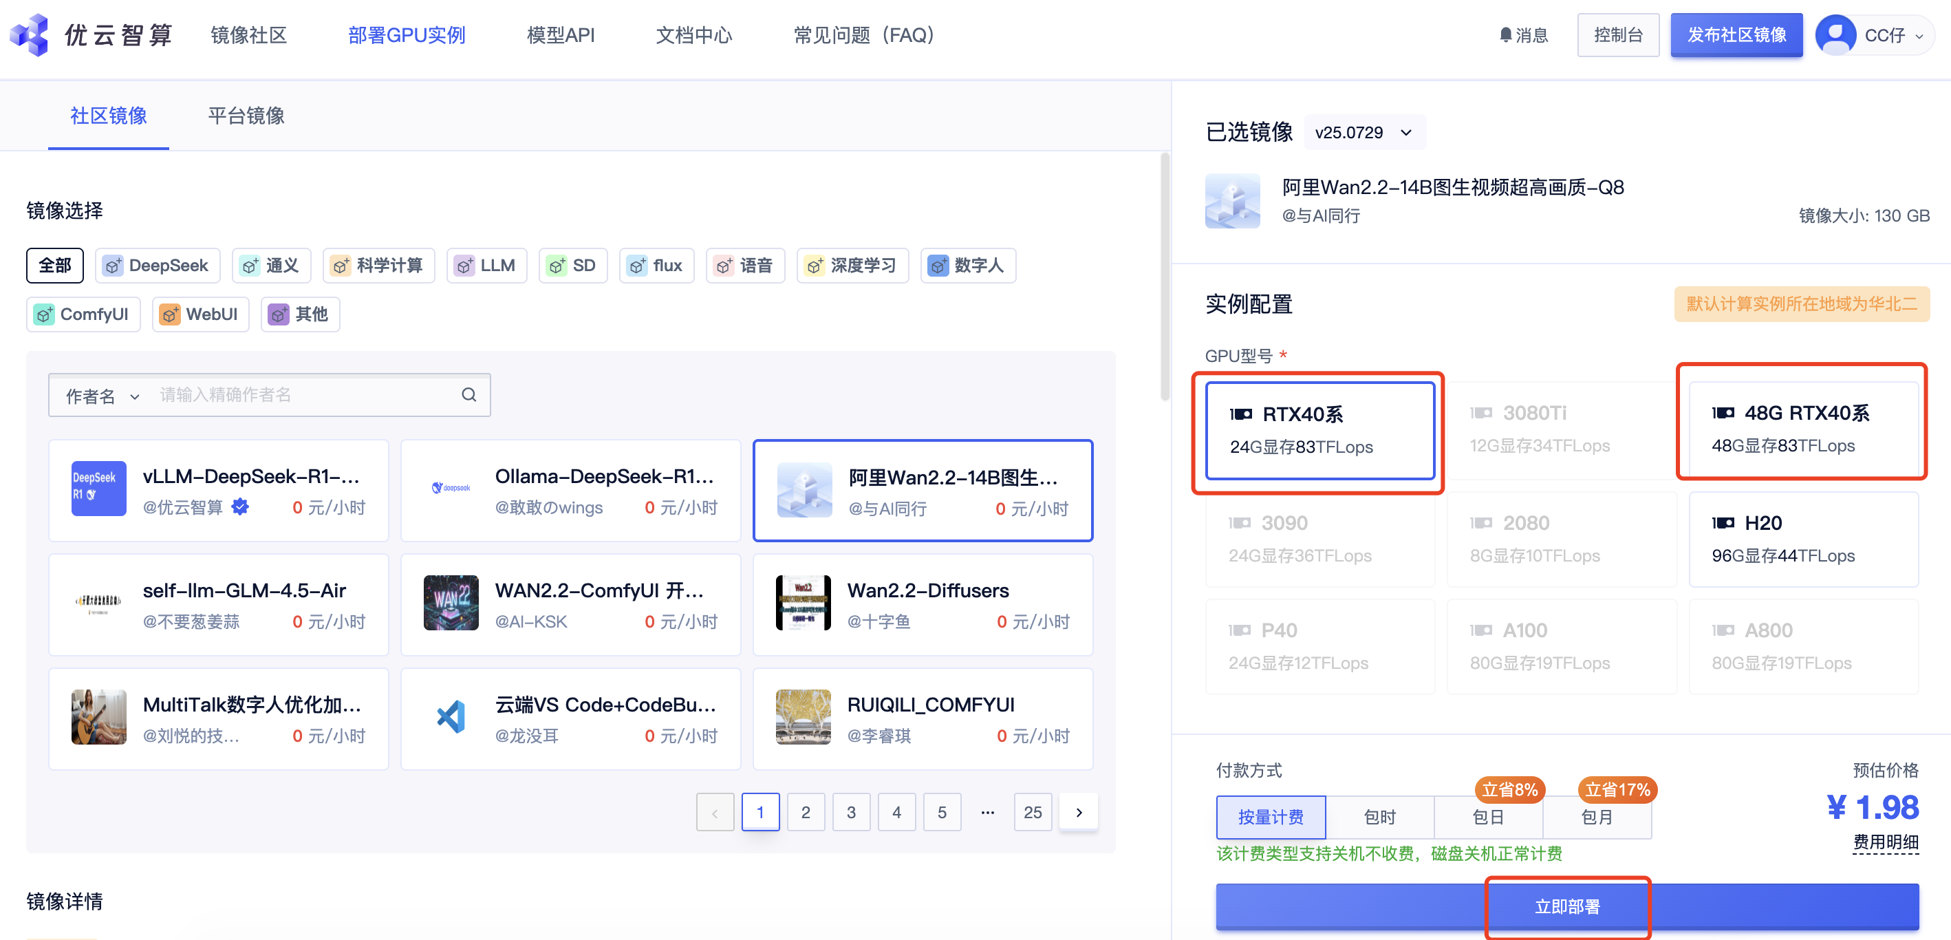The image size is (1951, 940).
Task: Go to page 2
Action: point(806,812)
